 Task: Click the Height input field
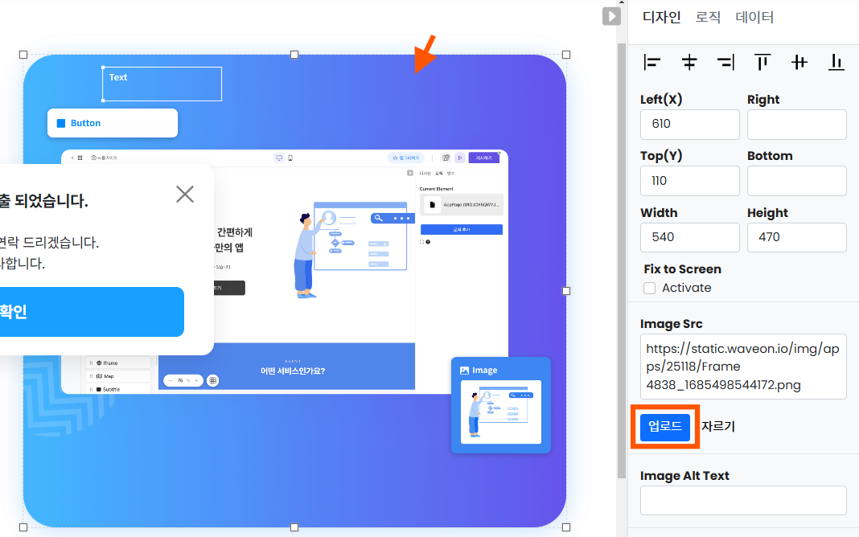pos(796,238)
